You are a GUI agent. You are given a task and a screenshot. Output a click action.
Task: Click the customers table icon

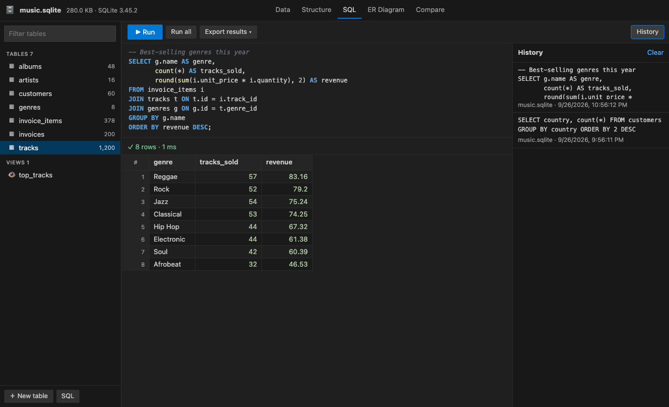click(11, 93)
